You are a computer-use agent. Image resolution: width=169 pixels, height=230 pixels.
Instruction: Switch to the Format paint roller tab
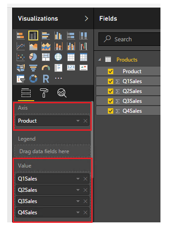[44, 93]
